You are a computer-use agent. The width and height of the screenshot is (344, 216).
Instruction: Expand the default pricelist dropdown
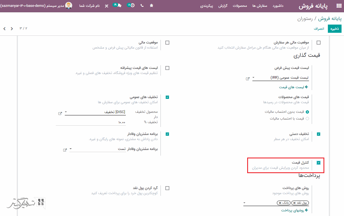tap(253, 78)
